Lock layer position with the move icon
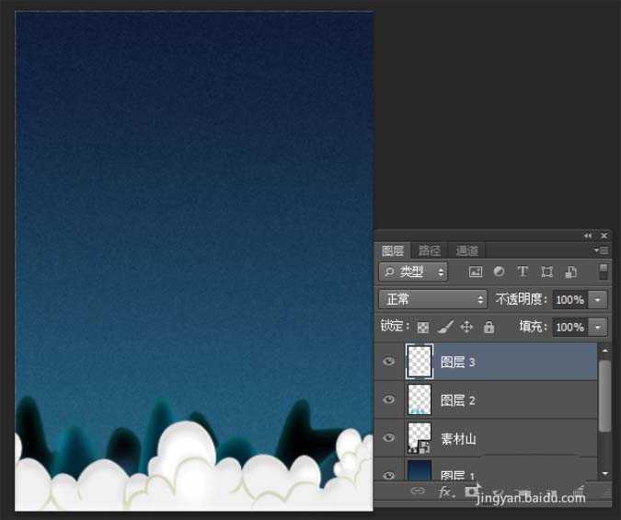The height and width of the screenshot is (520, 621). tap(466, 327)
